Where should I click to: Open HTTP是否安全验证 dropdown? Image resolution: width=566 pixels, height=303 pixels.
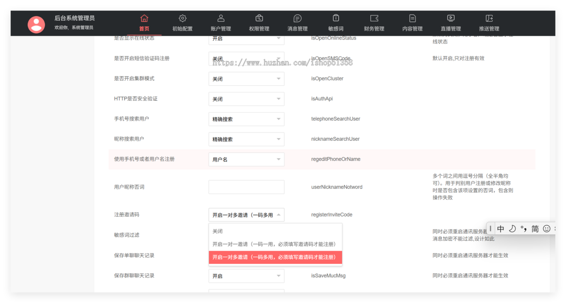click(246, 99)
